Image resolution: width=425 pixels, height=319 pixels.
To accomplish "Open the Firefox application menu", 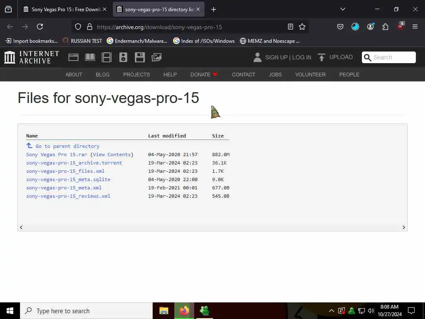I will [415, 27].
